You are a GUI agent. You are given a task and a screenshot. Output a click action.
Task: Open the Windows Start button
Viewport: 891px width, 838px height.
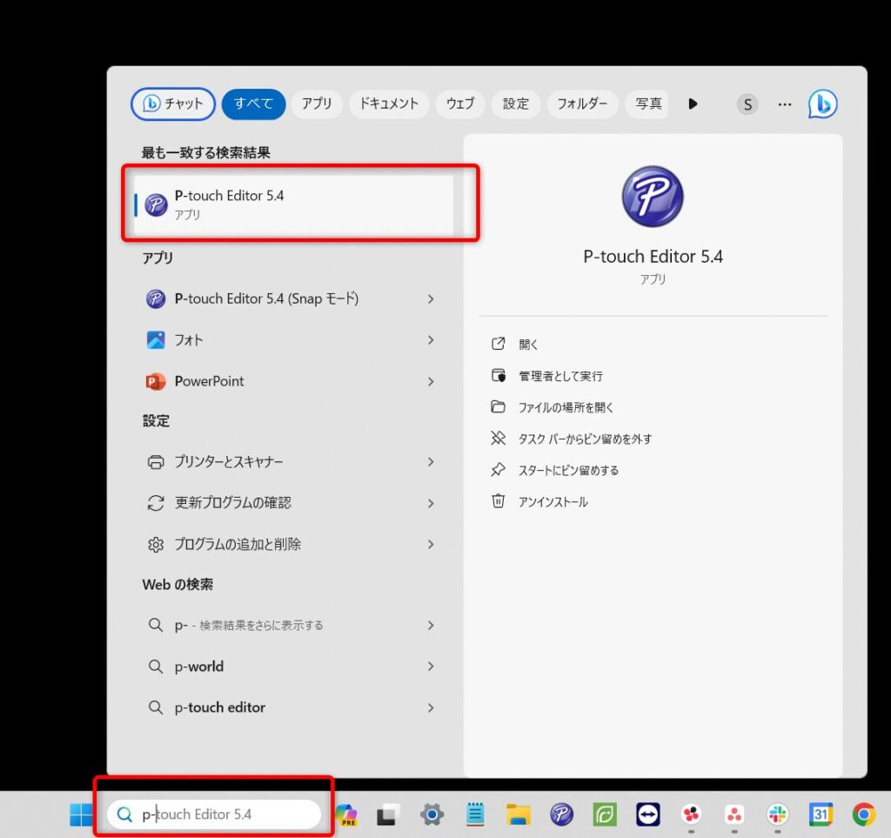click(x=81, y=815)
